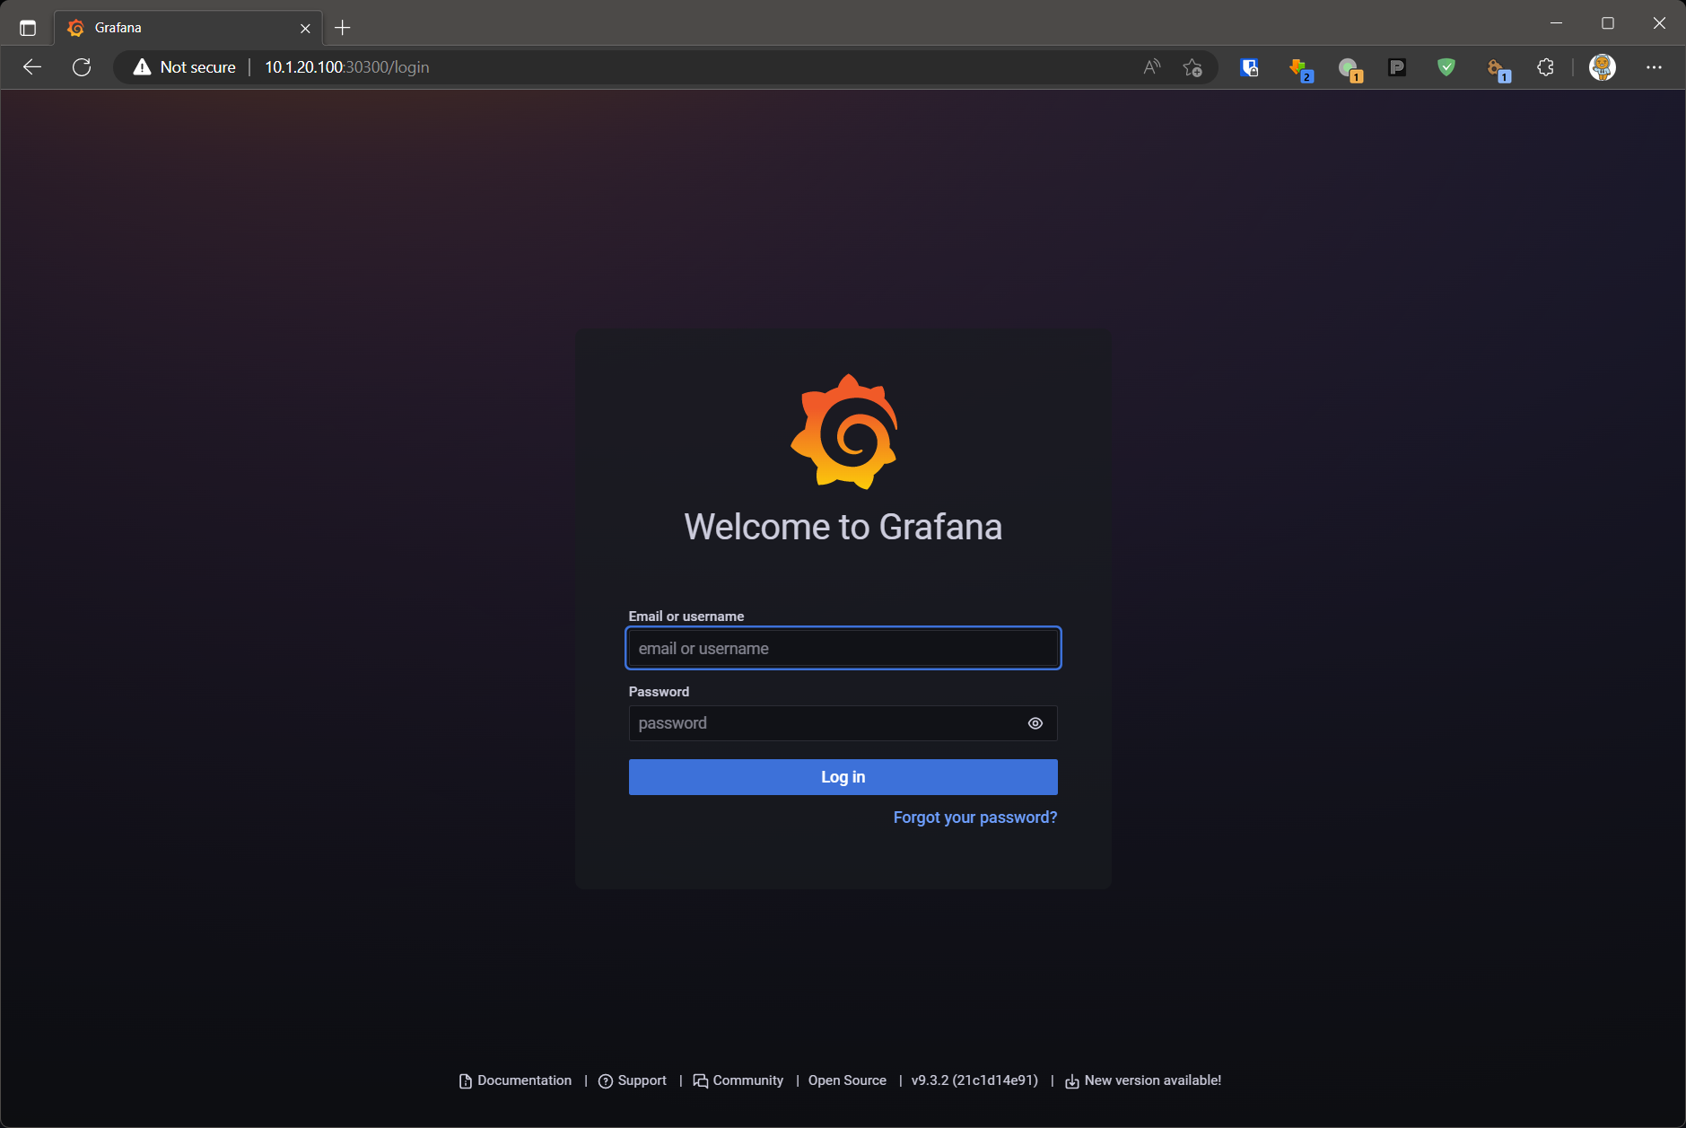The image size is (1686, 1128).
Task: Reload the page with refresh icon
Action: tap(82, 67)
